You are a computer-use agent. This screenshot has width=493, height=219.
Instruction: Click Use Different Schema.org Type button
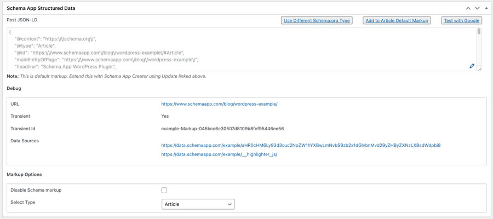click(316, 20)
